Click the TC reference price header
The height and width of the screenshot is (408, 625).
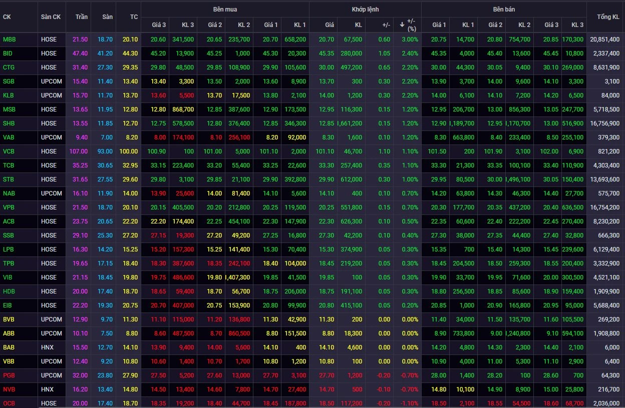click(x=134, y=16)
